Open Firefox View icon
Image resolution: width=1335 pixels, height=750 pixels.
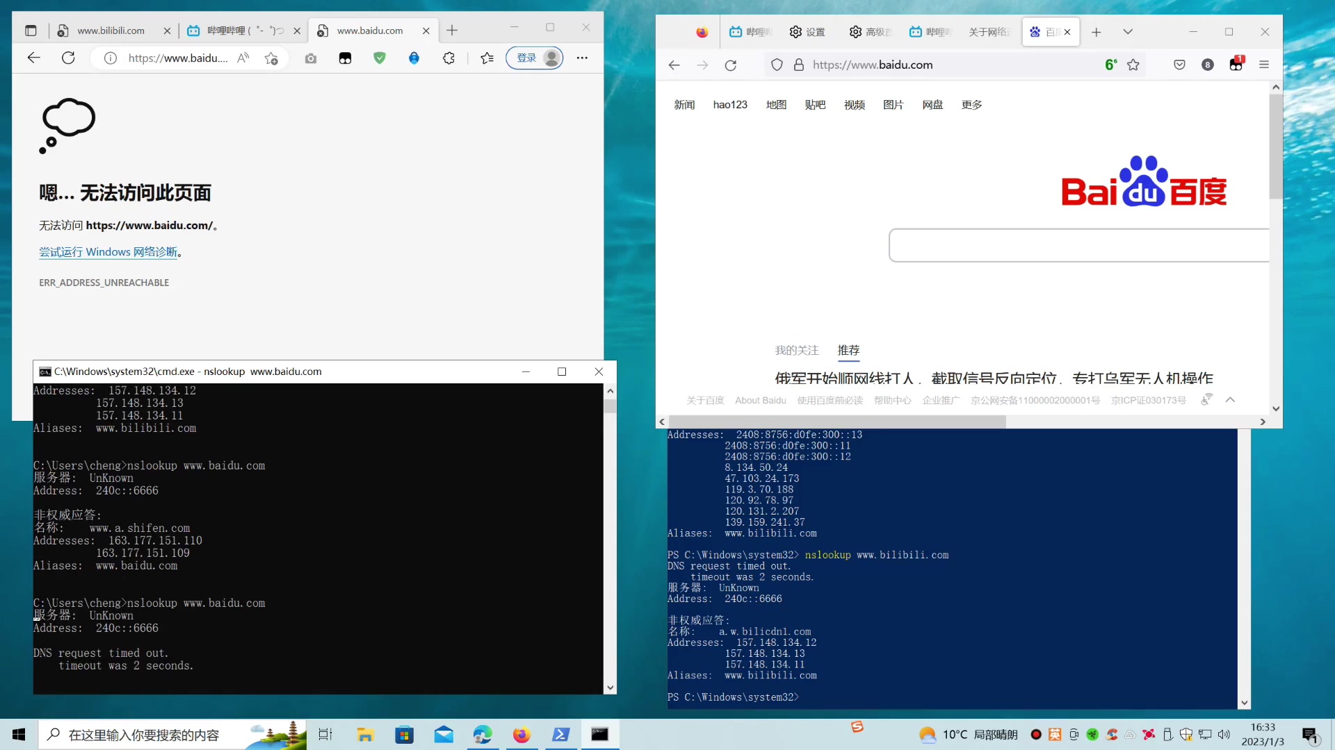click(x=702, y=32)
